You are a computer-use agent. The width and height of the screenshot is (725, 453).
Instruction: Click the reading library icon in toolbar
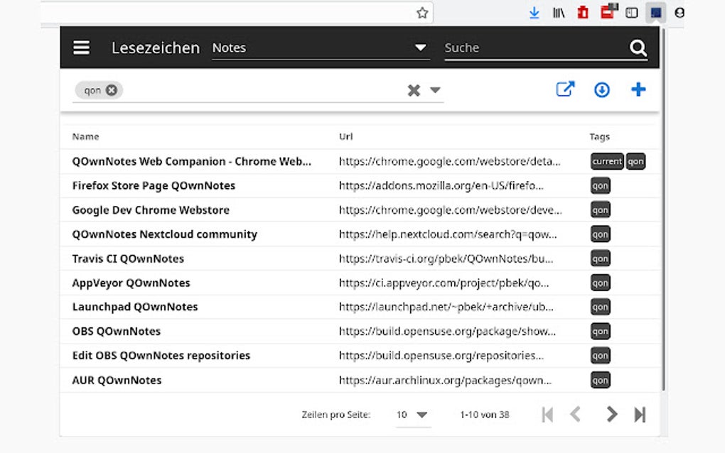(x=558, y=12)
